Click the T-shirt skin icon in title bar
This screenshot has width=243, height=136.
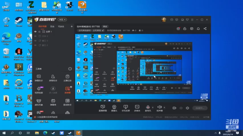click(x=187, y=20)
